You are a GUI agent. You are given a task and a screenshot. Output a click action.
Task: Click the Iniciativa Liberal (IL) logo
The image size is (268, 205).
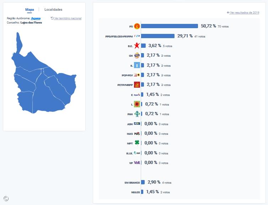coord(137,65)
